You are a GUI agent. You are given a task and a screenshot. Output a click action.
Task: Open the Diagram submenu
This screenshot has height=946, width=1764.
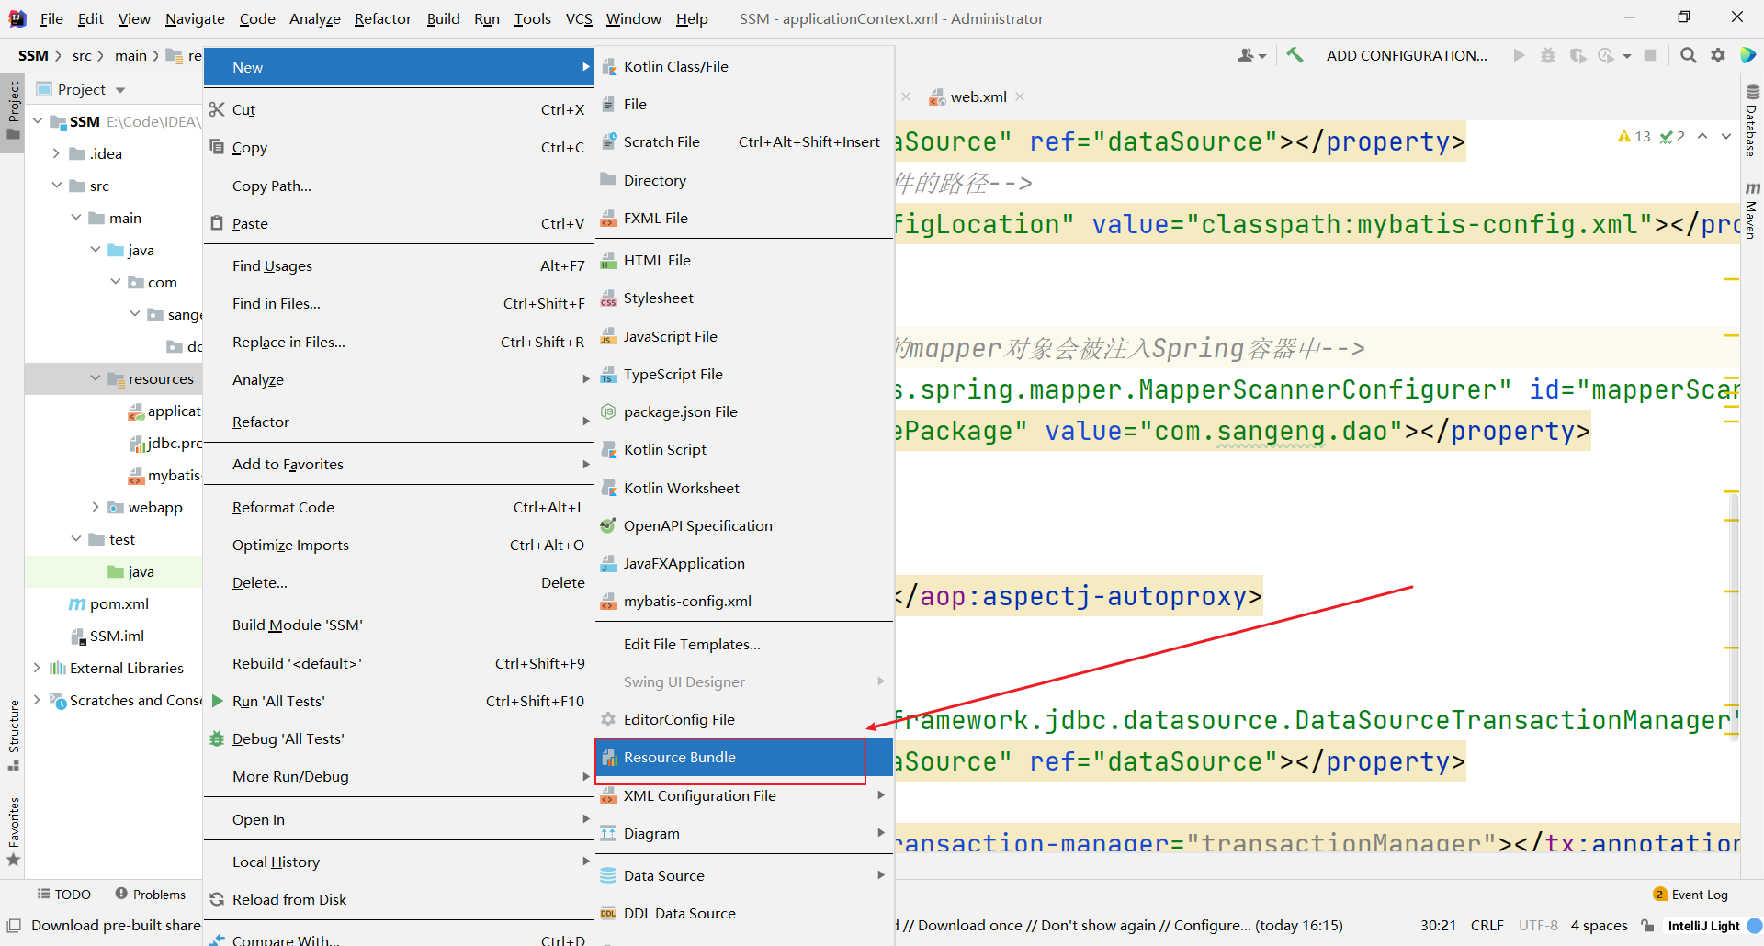[x=744, y=833]
